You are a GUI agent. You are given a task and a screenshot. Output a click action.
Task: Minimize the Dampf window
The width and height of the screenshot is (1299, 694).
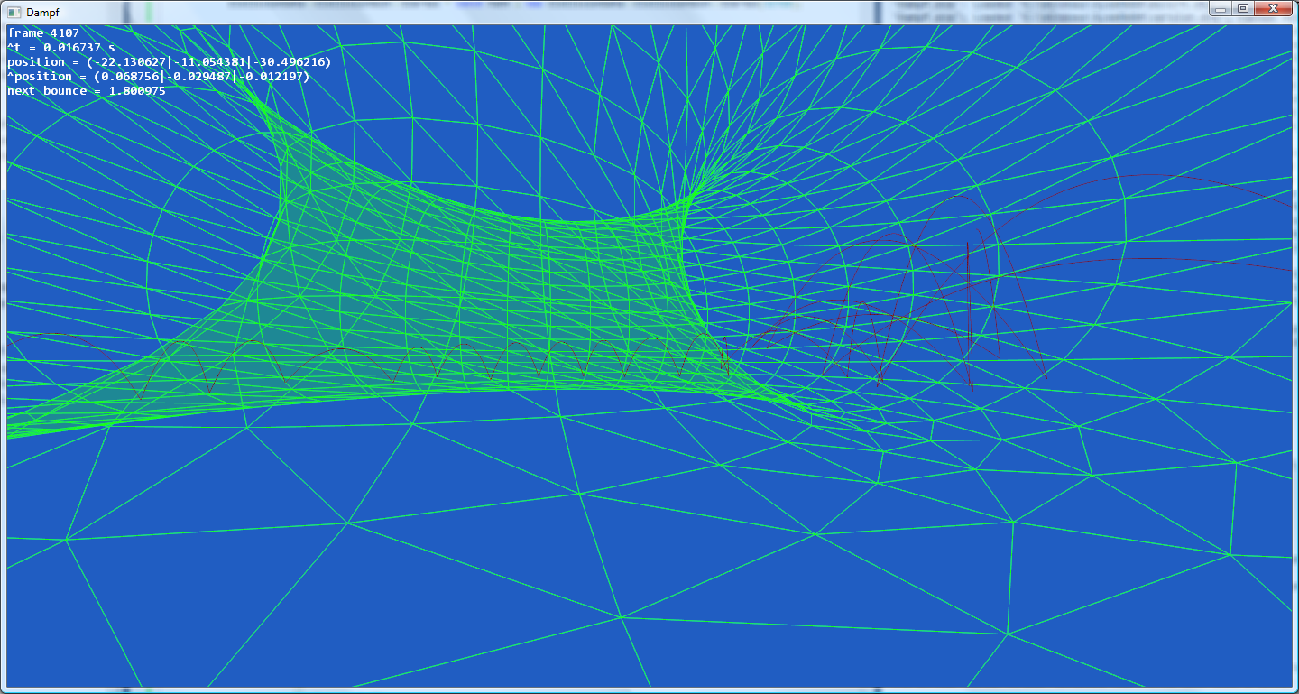click(1221, 8)
